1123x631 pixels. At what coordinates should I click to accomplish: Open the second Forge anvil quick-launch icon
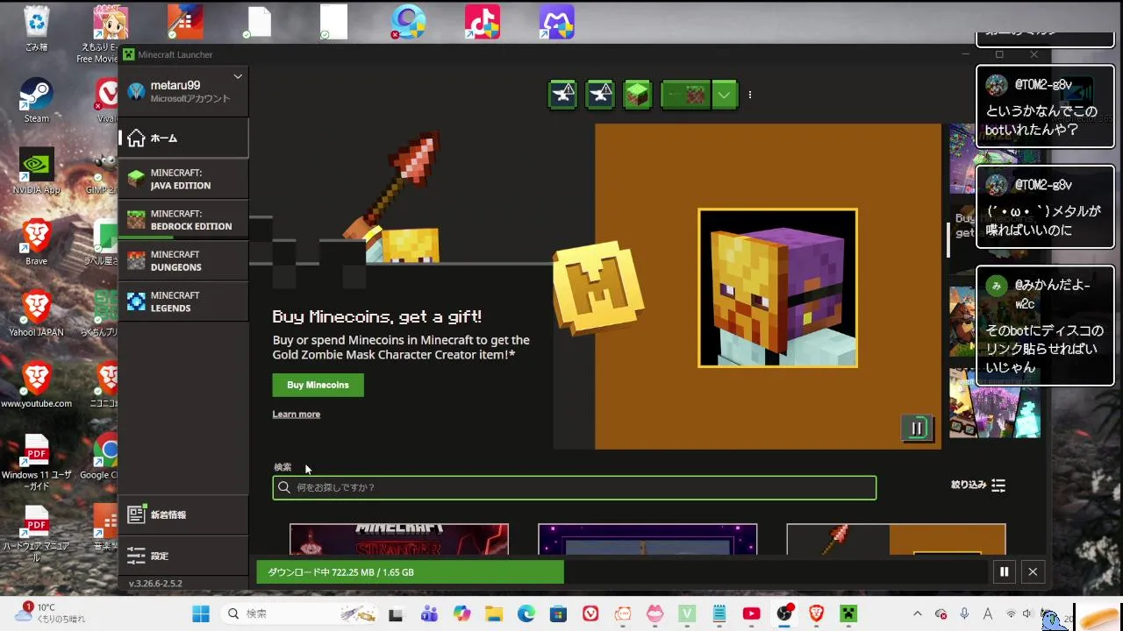[x=600, y=95]
